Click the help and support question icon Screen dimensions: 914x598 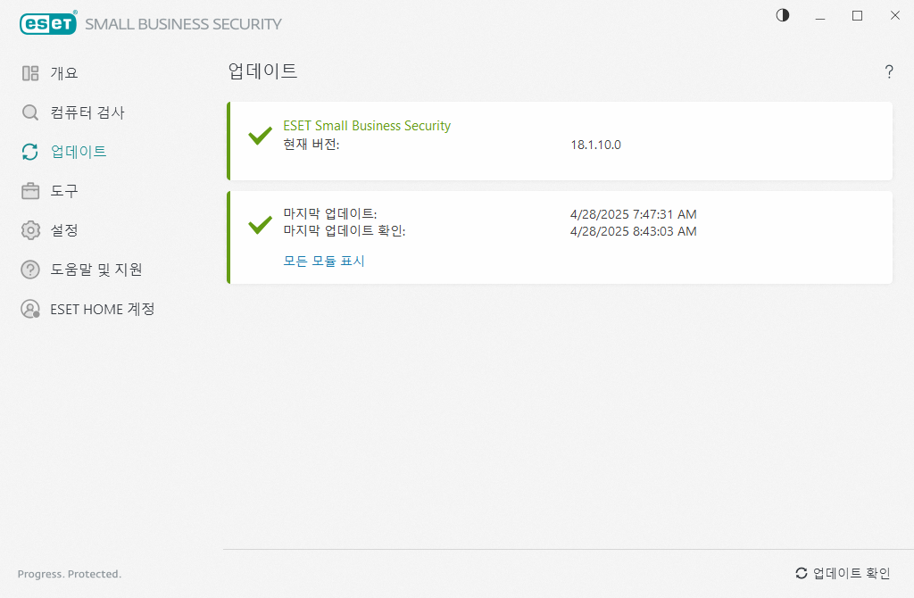30,270
